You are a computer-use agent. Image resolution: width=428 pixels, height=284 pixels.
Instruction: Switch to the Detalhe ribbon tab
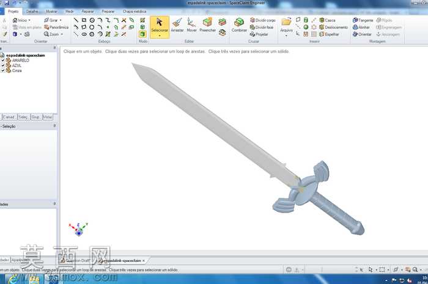tap(32, 12)
